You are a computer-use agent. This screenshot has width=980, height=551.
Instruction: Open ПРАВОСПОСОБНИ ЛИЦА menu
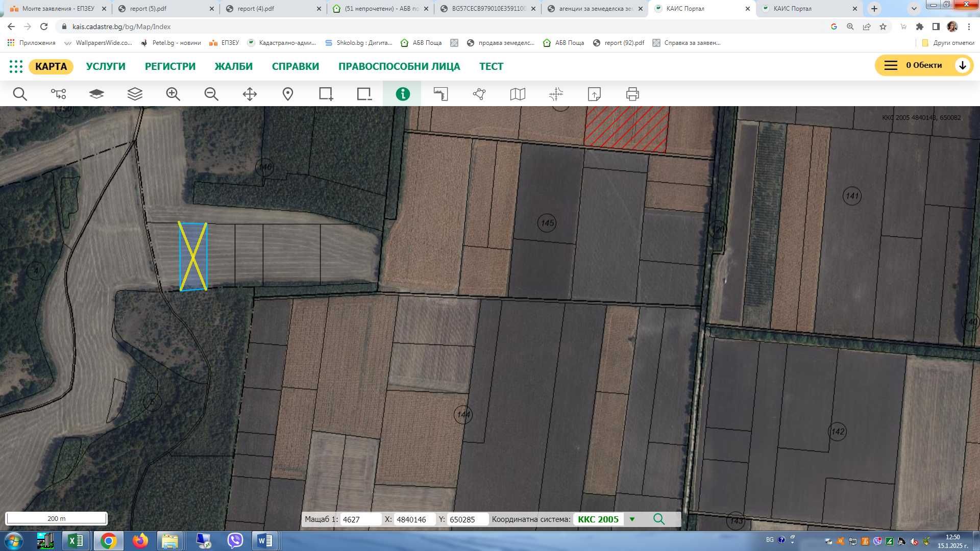tap(399, 66)
